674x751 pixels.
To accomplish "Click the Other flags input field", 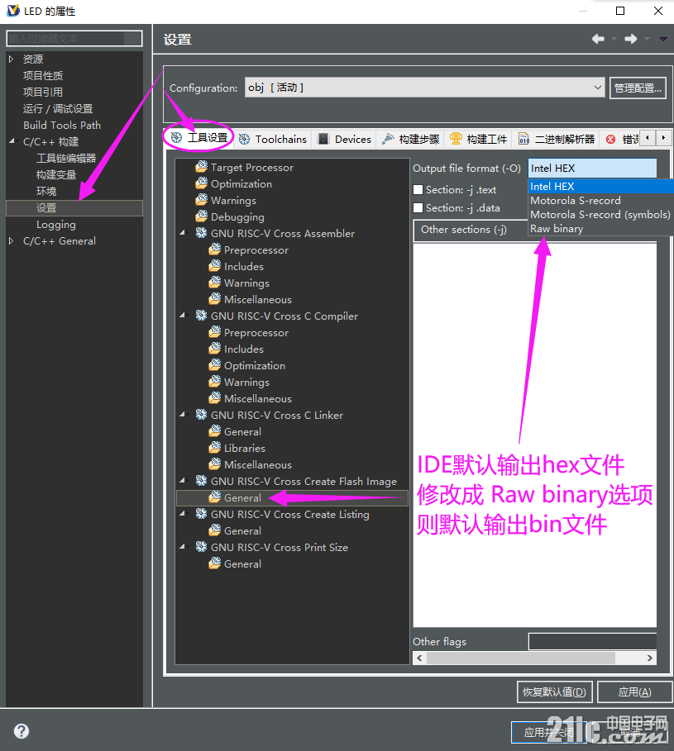I will pyautogui.click(x=592, y=641).
